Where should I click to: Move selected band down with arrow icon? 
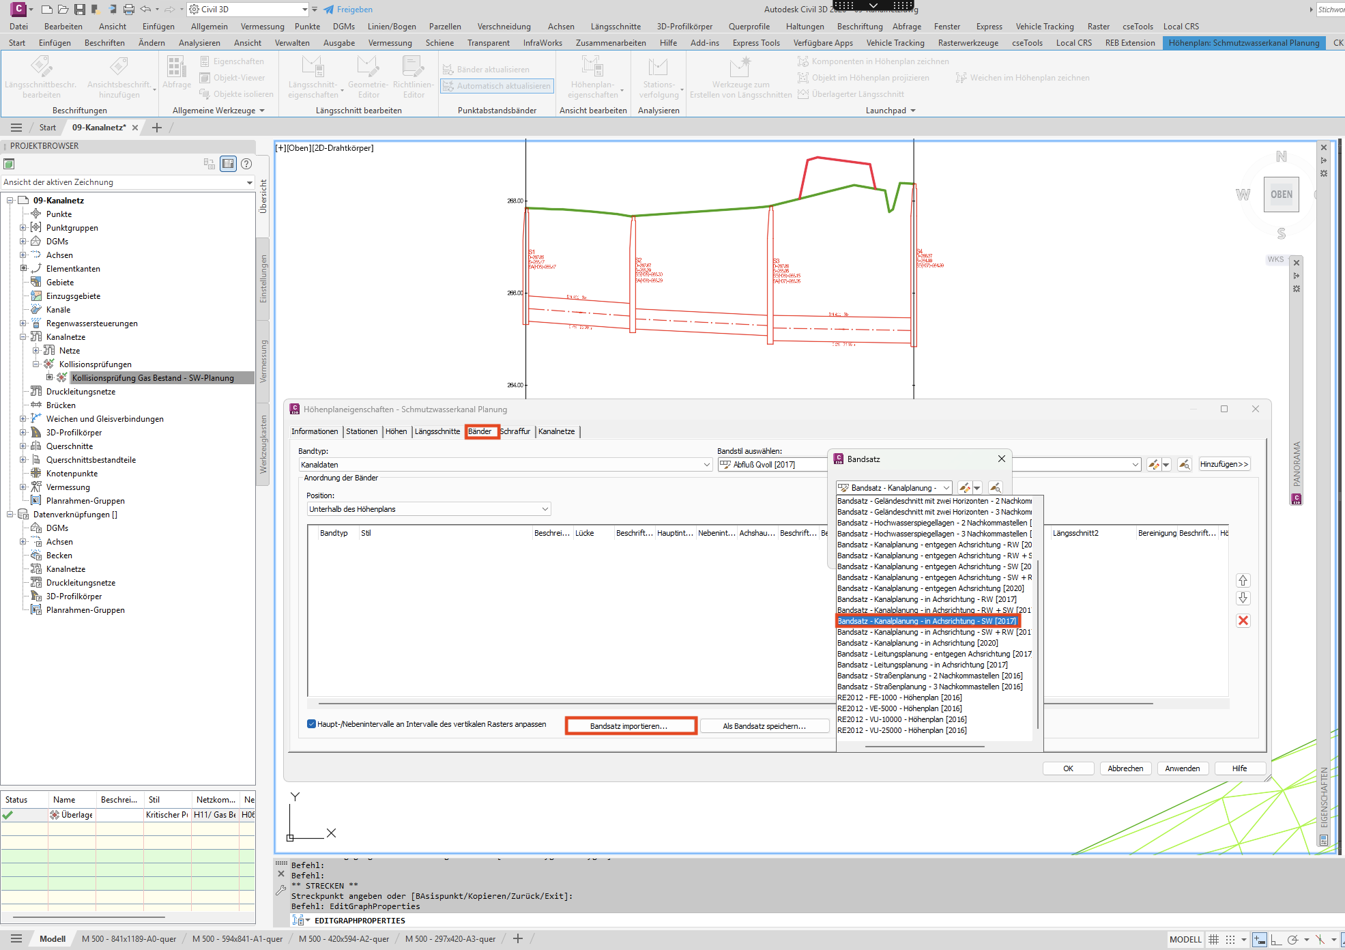[x=1243, y=598]
